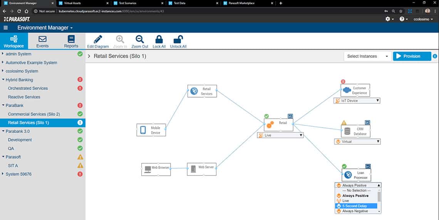Image resolution: width=439 pixels, height=220 pixels.
Task: Select the Mobile Device node
Action: click(x=151, y=130)
